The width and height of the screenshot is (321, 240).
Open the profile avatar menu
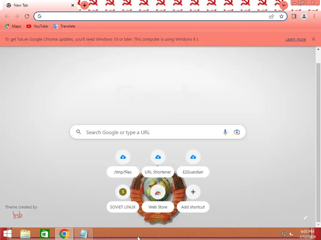pos(304,16)
